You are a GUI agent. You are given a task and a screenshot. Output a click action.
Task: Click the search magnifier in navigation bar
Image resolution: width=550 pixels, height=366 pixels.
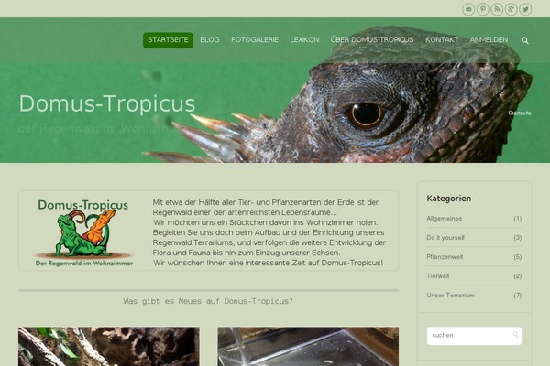[x=524, y=40]
